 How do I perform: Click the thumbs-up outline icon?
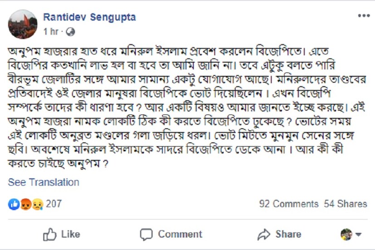tap(49, 235)
